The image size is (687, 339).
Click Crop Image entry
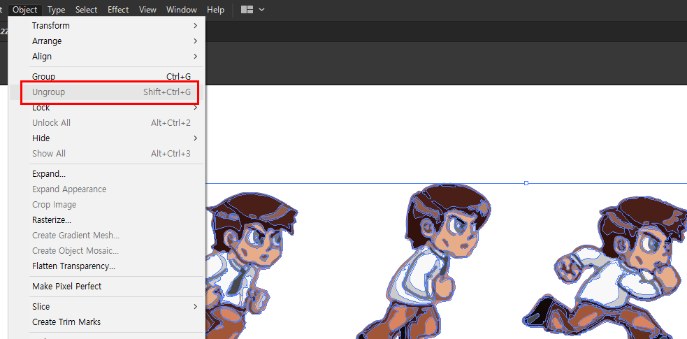[x=106, y=205]
